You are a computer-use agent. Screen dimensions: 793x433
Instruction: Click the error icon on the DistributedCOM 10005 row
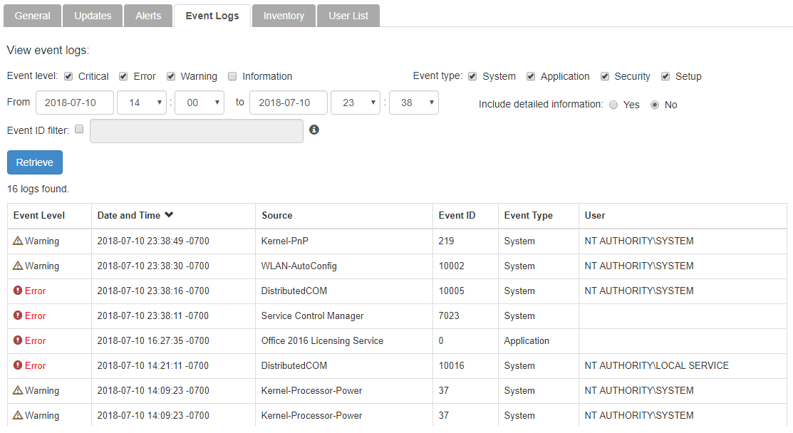point(18,291)
